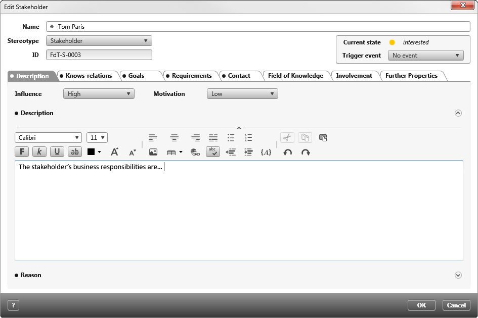The image size is (478, 318).
Task: Expand the Reason section
Action: [x=458, y=275]
